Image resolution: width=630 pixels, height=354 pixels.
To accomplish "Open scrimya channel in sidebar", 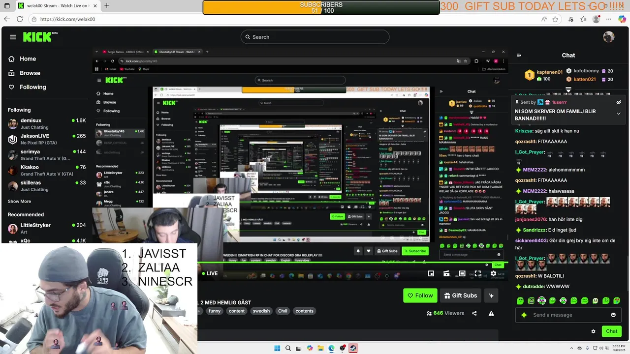I will click(x=47, y=155).
